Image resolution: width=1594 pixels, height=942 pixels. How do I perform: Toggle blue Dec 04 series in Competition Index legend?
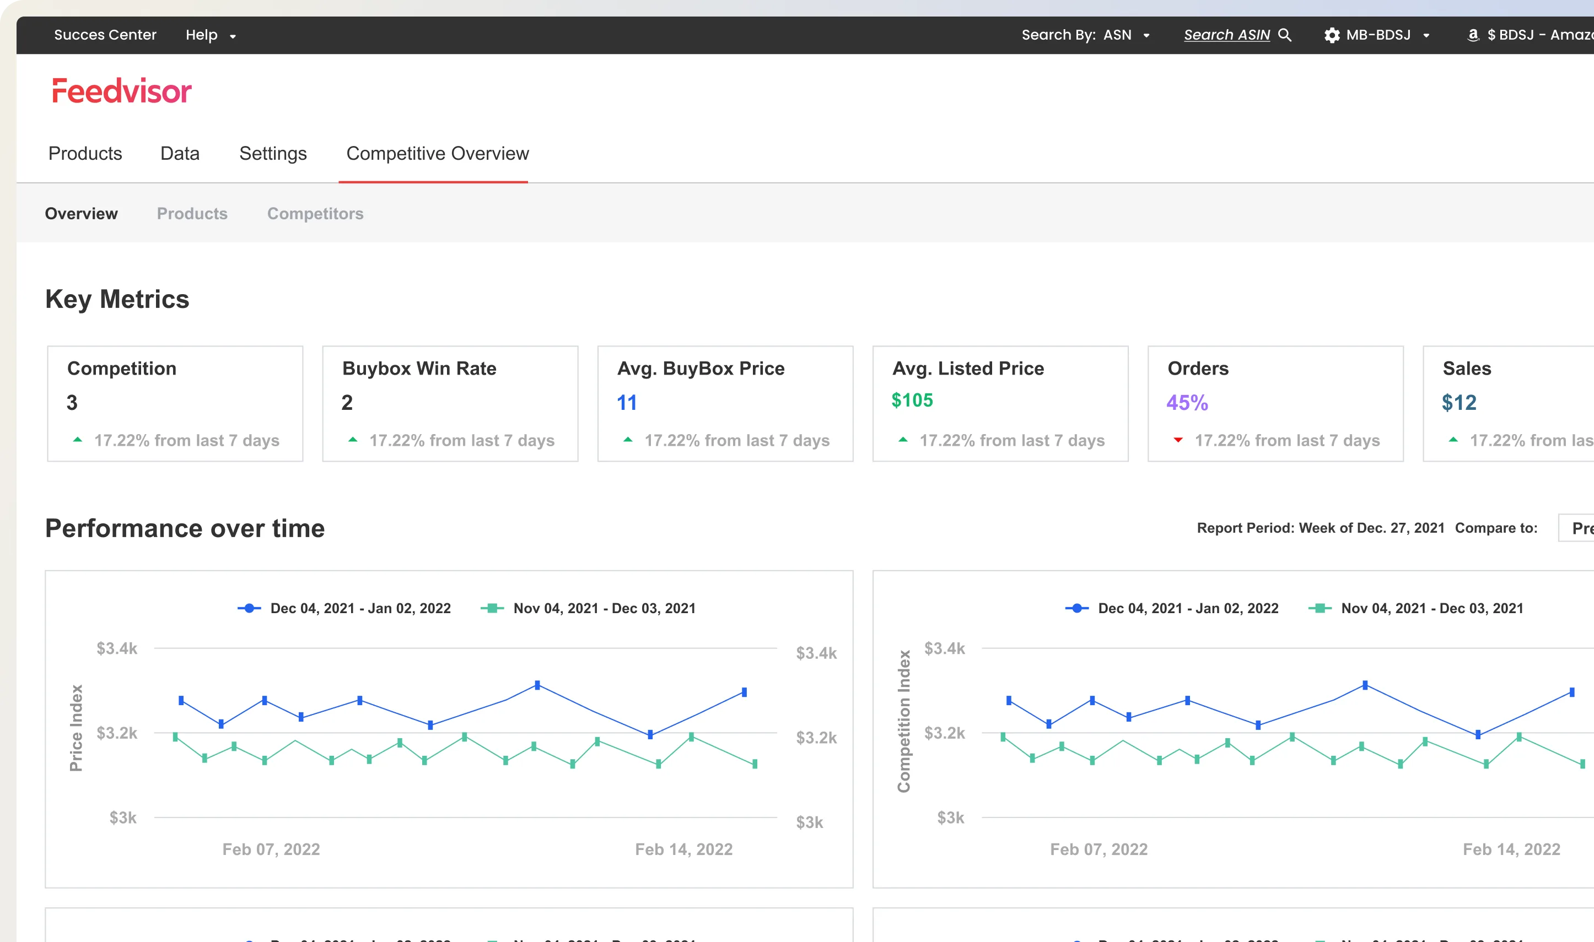tap(1172, 608)
